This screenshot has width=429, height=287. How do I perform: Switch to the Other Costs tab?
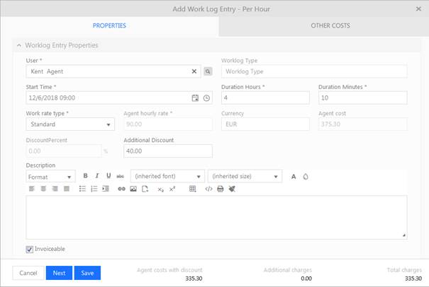pos(330,25)
